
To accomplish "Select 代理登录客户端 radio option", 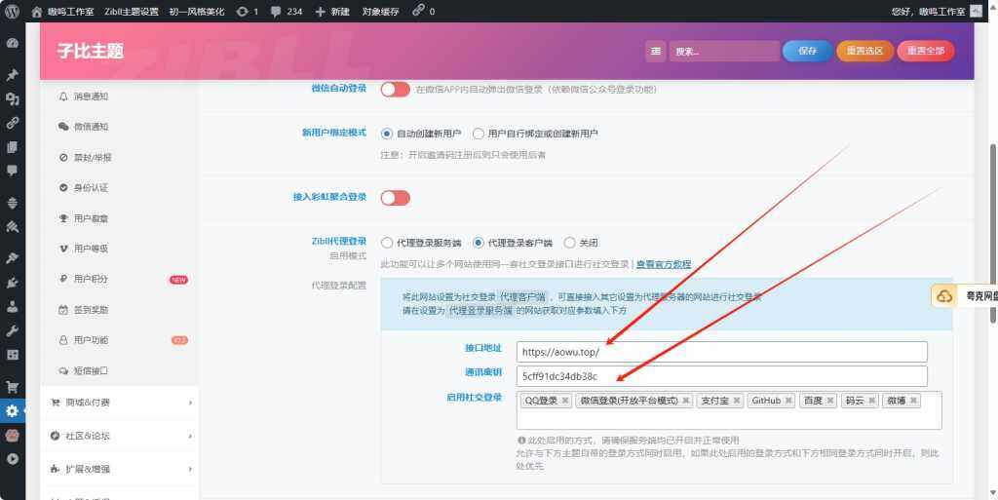I will click(478, 243).
